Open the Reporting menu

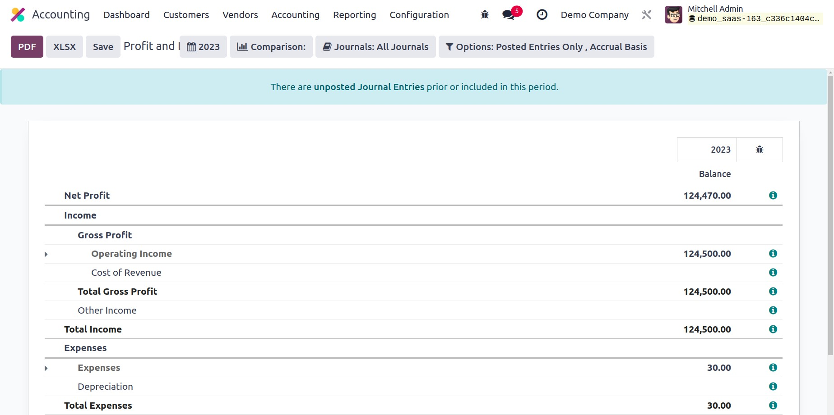[x=354, y=15]
